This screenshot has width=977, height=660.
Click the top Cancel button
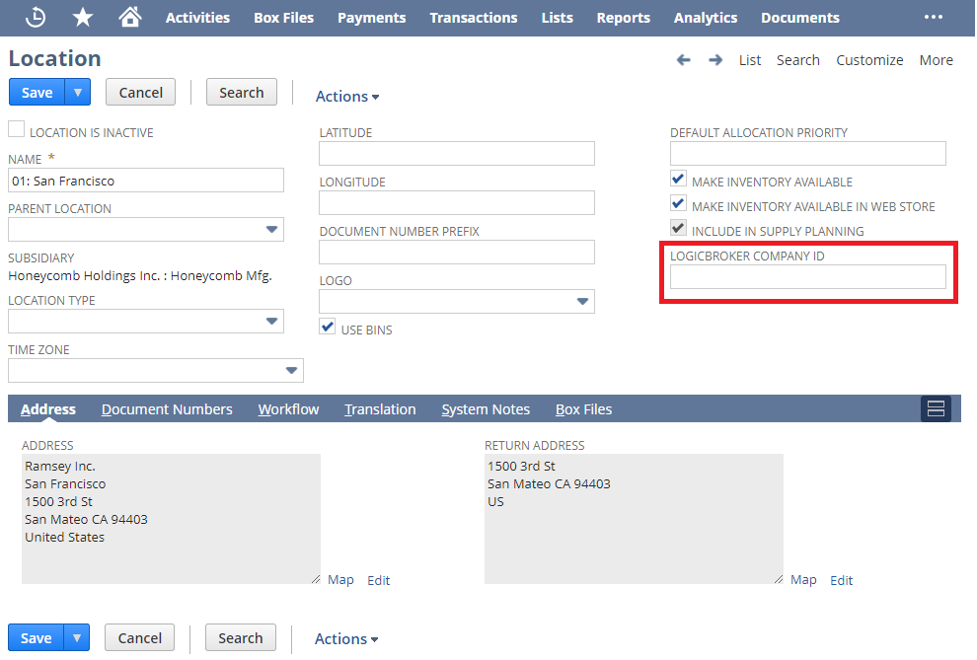[140, 92]
